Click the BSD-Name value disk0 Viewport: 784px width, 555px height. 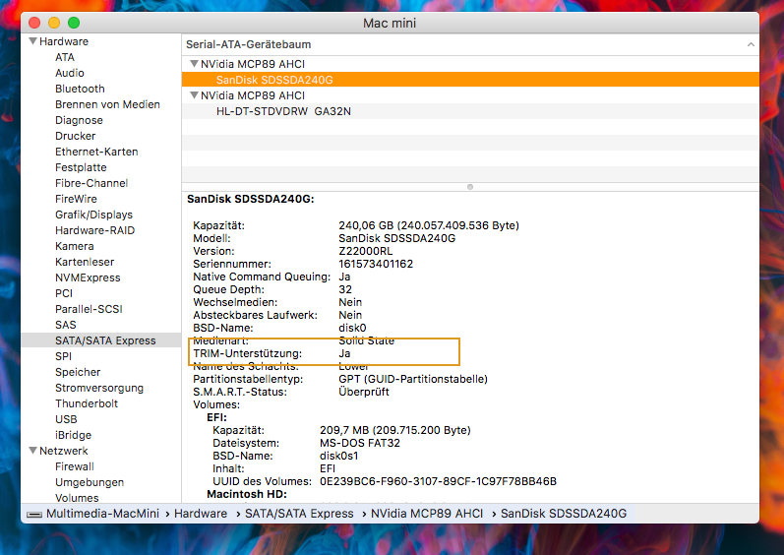(352, 328)
